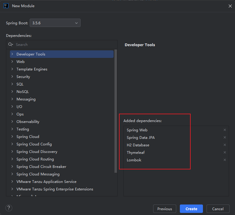Open the Spring Boot version dropdown
The image size is (235, 215).
coord(55,23)
